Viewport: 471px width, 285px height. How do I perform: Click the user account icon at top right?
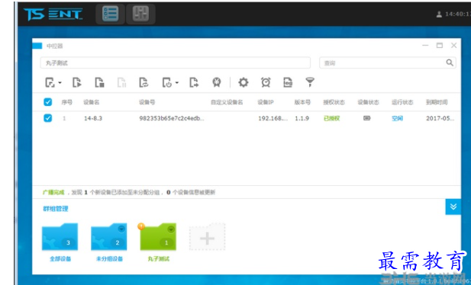[x=439, y=14]
